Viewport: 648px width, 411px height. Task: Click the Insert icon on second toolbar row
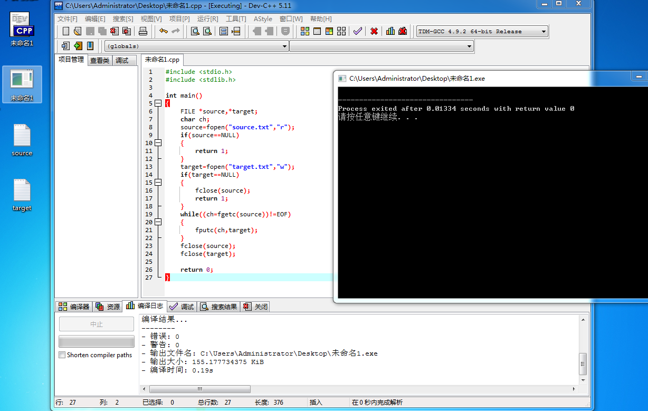66,46
